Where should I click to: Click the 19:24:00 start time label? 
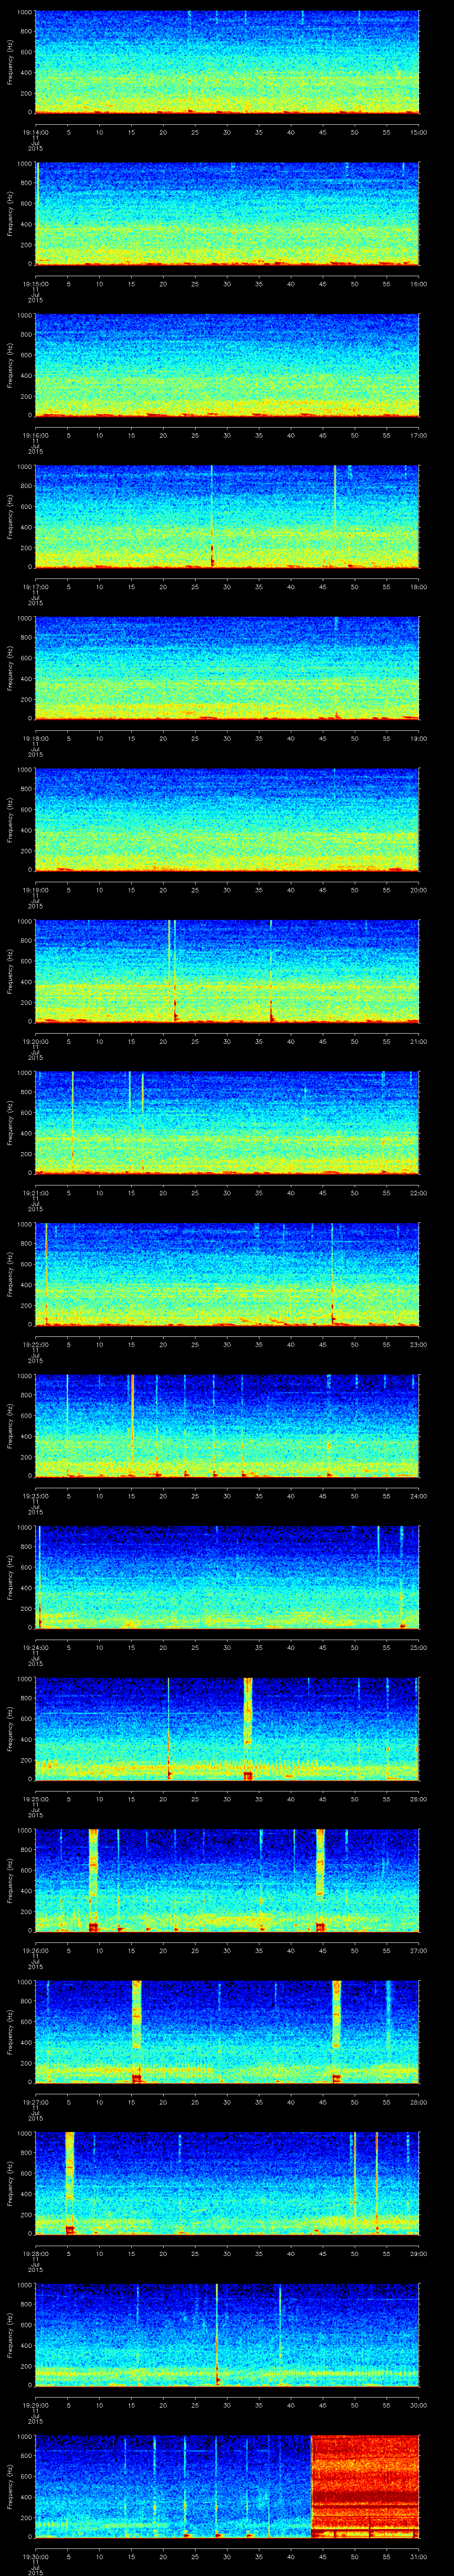tap(36, 1647)
